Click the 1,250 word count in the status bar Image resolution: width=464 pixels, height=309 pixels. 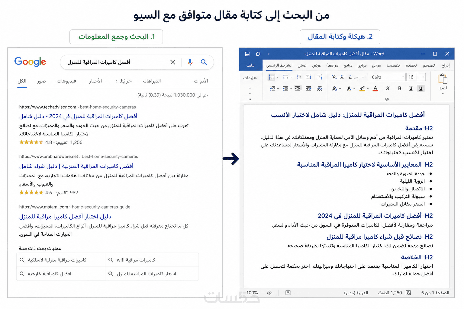(390, 293)
